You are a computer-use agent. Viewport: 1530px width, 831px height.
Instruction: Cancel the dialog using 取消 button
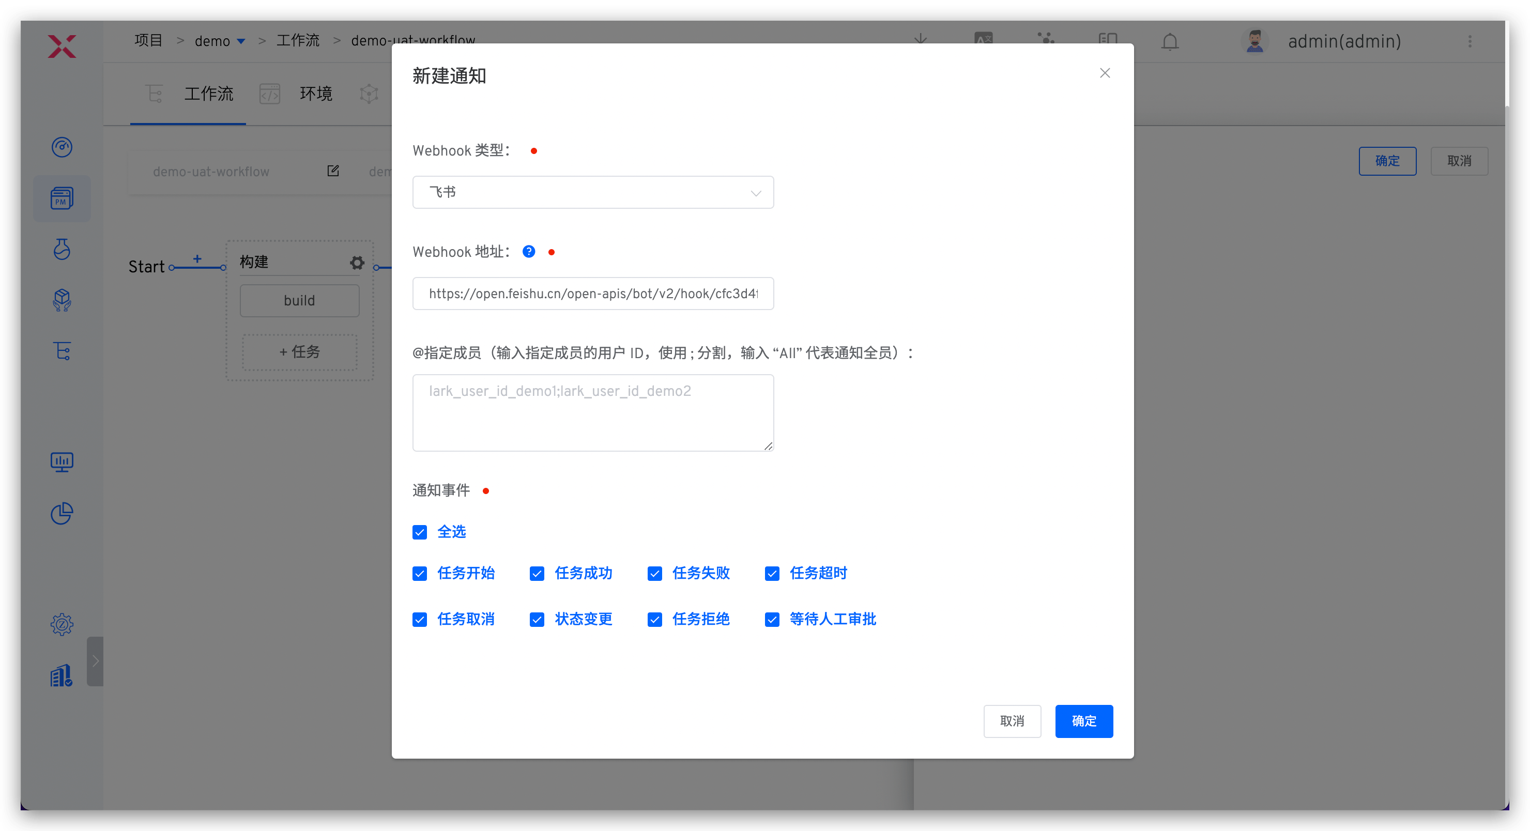(x=1012, y=721)
